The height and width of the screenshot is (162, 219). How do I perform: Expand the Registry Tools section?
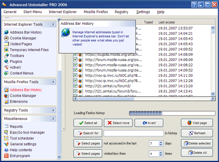(x=53, y=110)
